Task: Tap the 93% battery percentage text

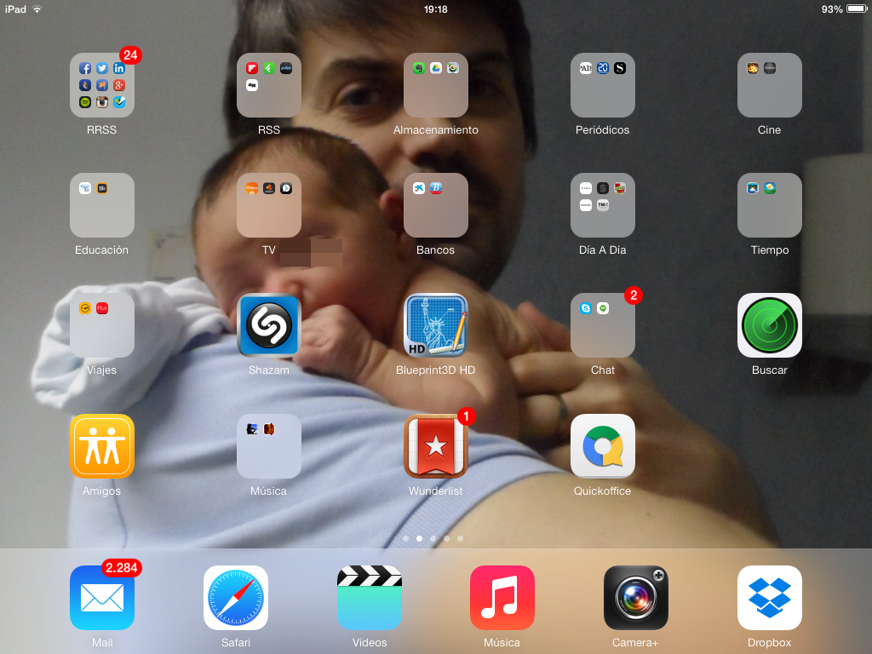Action: pos(831,9)
